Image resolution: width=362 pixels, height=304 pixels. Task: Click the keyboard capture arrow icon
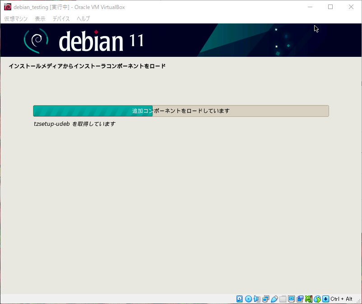(x=325, y=299)
